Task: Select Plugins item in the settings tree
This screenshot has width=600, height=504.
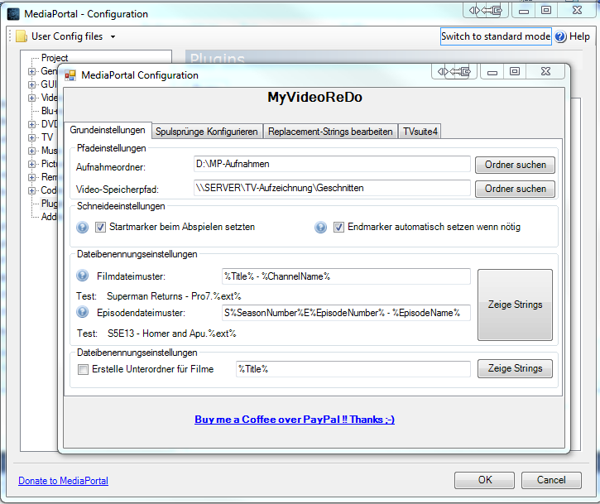Action: tap(50, 204)
